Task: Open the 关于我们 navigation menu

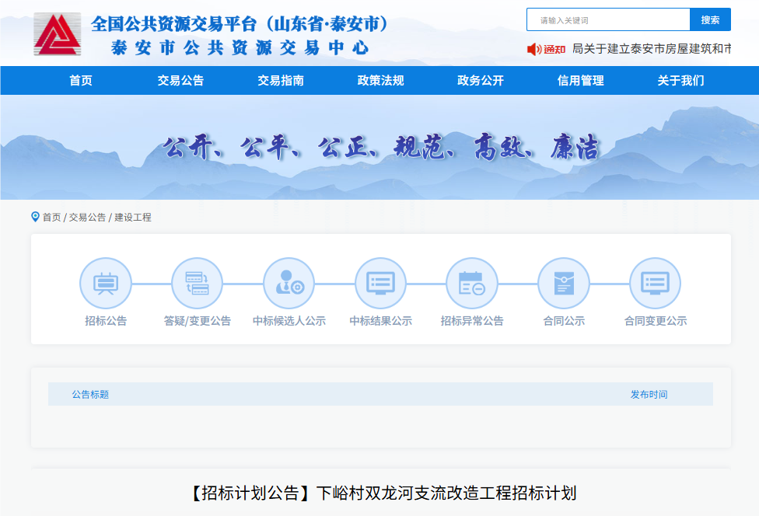Action: (x=680, y=80)
